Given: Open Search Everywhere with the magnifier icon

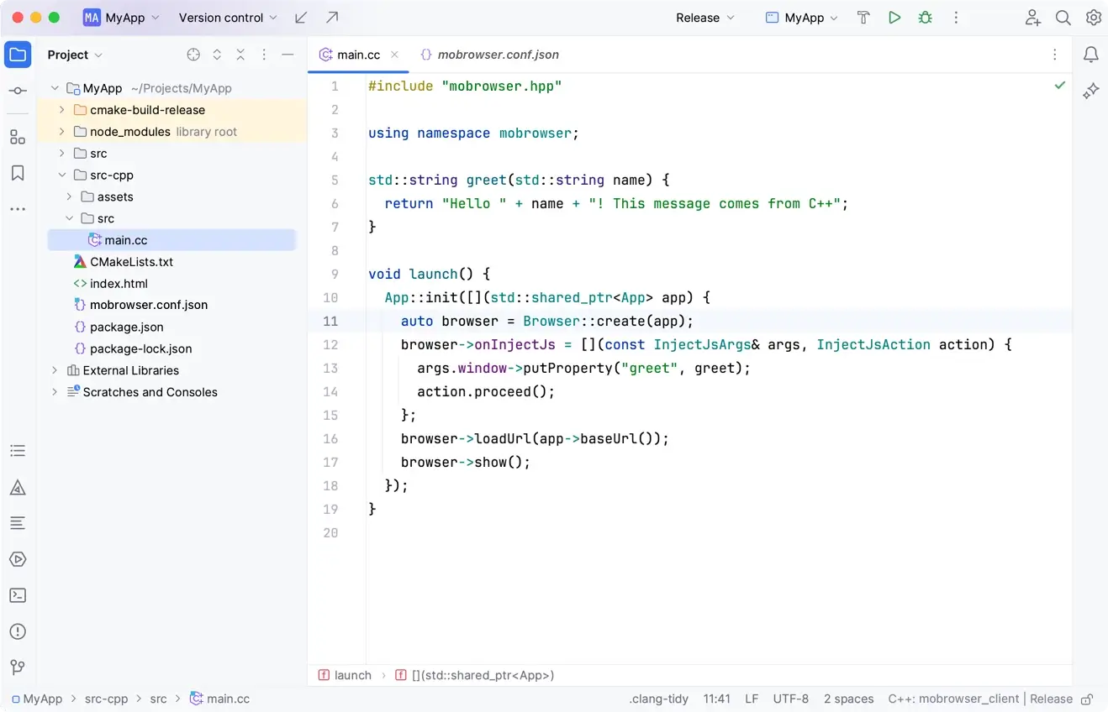Looking at the screenshot, I should click(x=1063, y=17).
